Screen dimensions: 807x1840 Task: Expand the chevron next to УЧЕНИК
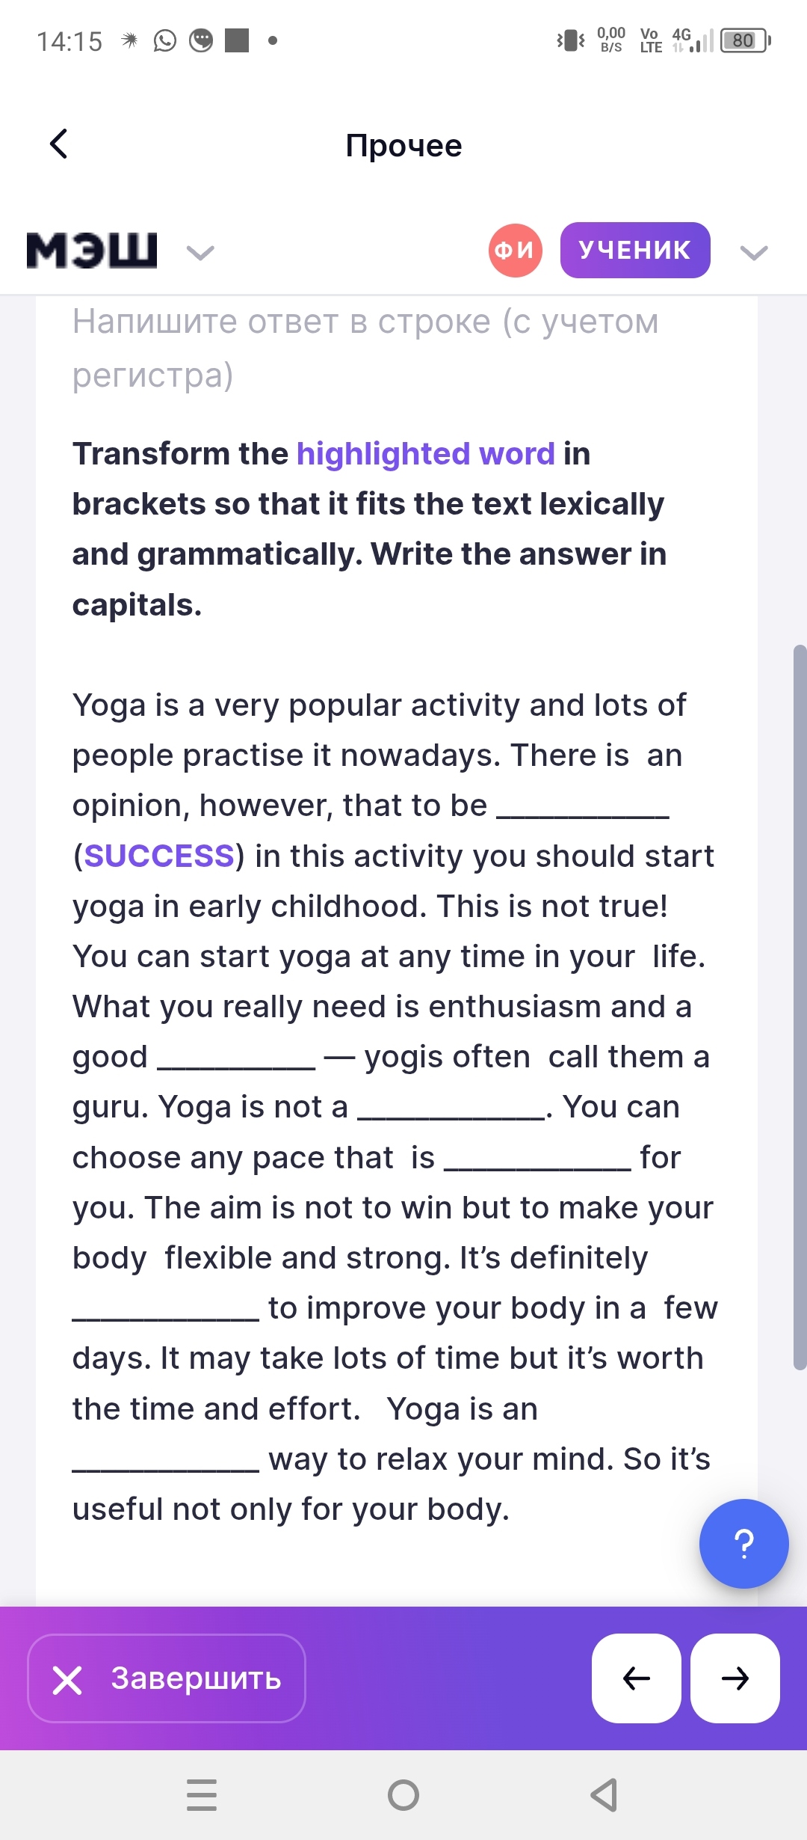754,253
